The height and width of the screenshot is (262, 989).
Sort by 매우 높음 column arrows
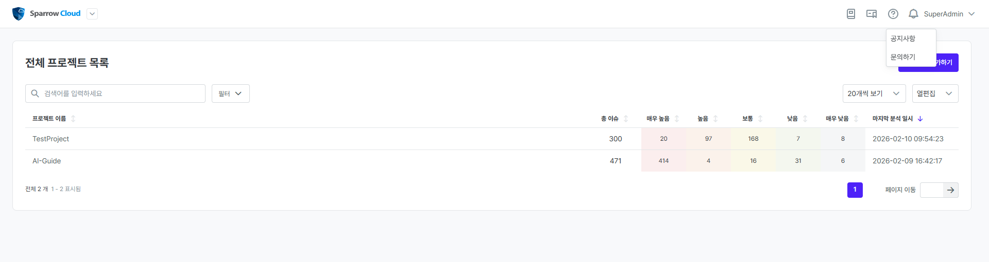coord(677,119)
